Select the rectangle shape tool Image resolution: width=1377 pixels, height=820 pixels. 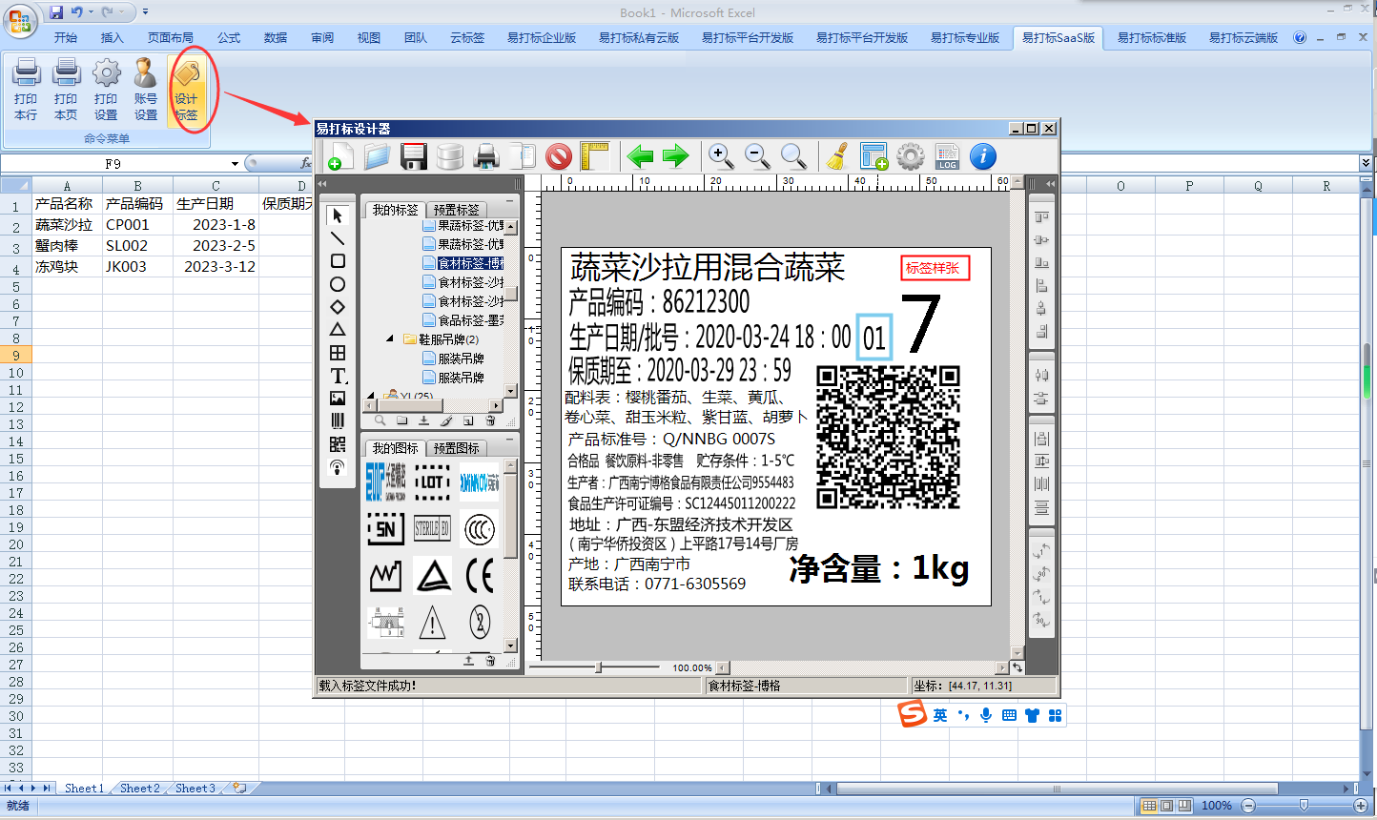point(338,261)
